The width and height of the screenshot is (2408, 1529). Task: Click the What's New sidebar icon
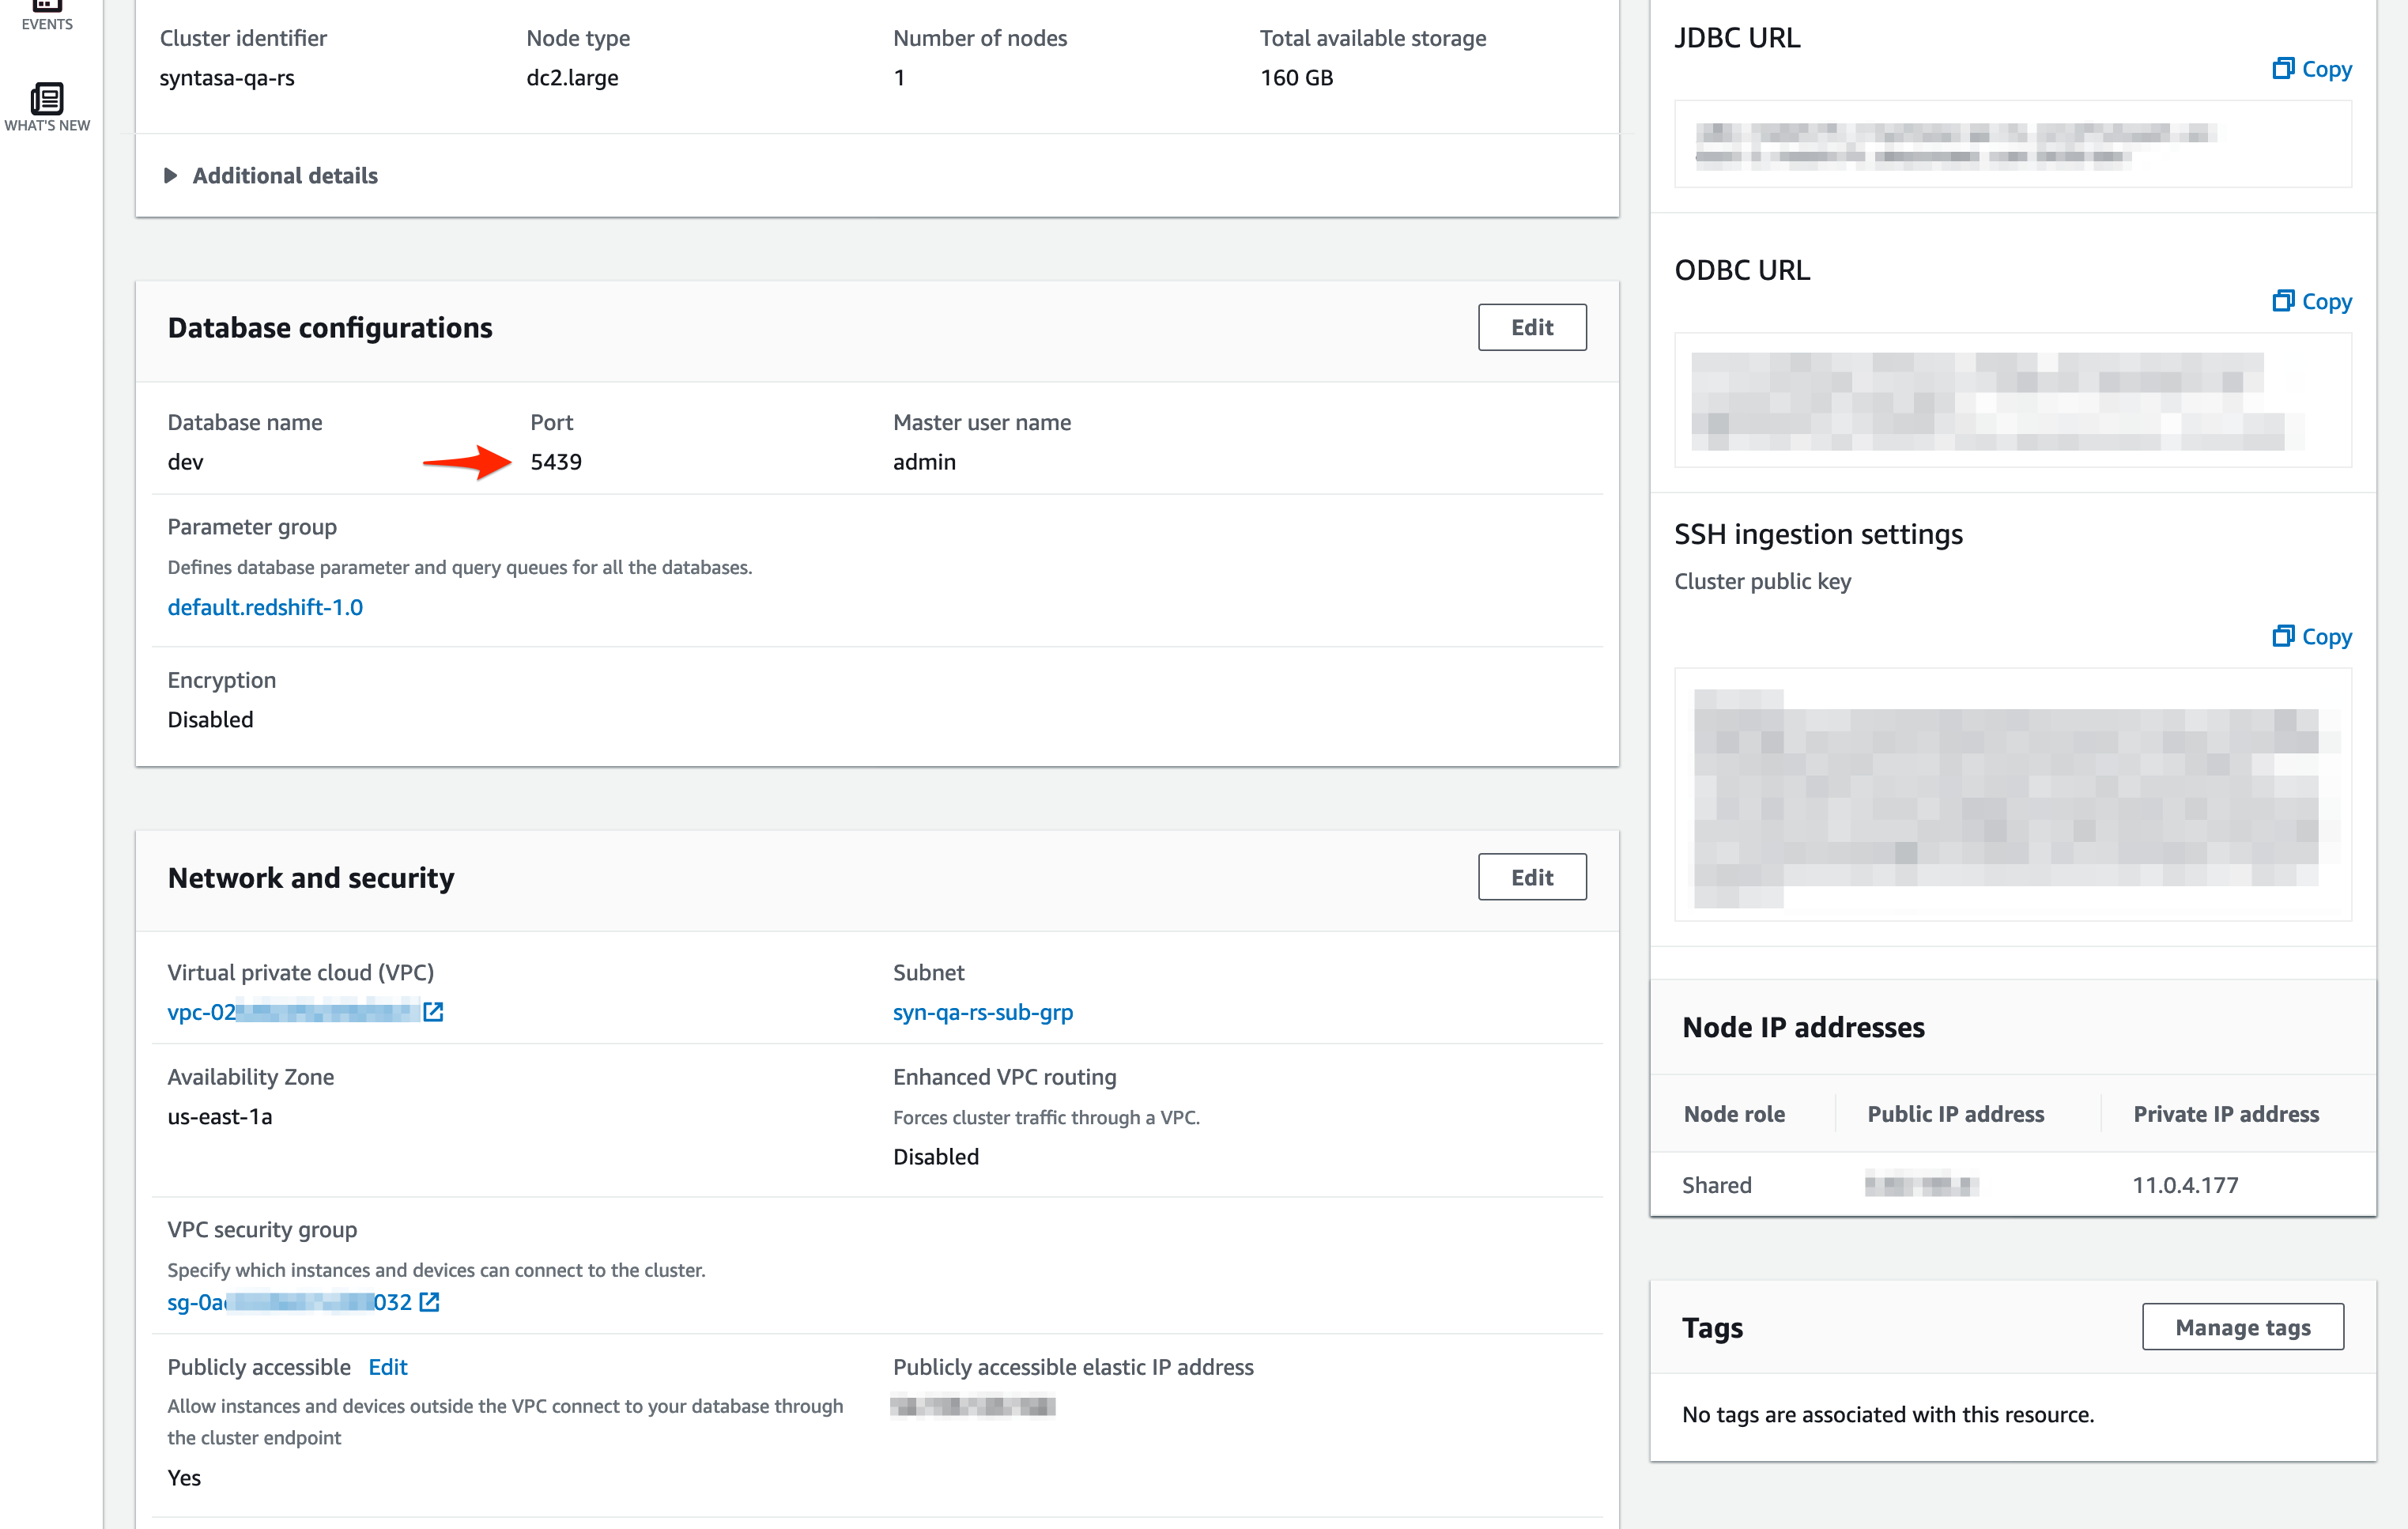(x=46, y=99)
